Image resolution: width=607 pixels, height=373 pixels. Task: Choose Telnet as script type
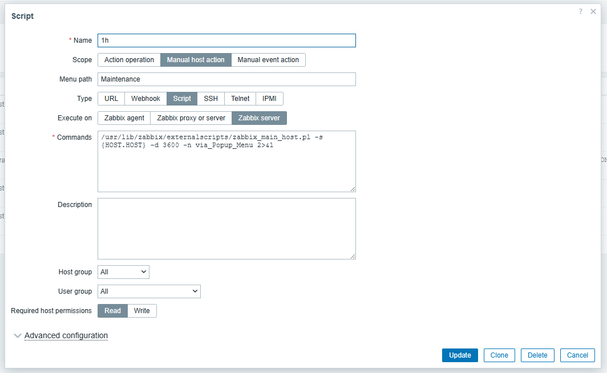tap(240, 99)
